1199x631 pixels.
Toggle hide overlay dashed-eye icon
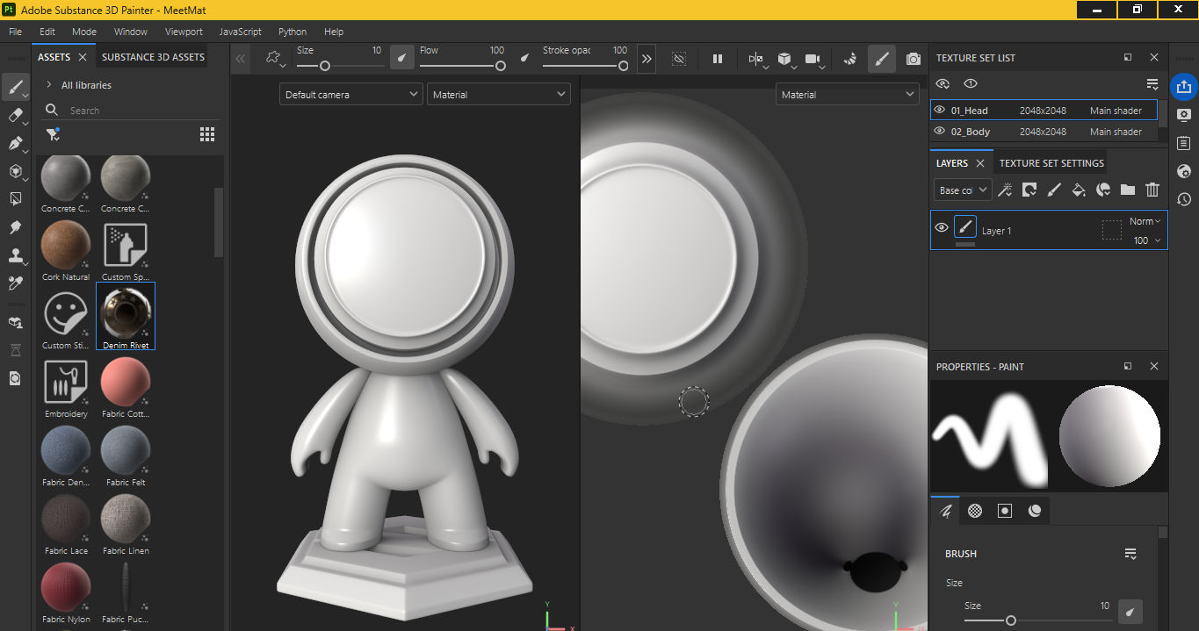click(679, 59)
